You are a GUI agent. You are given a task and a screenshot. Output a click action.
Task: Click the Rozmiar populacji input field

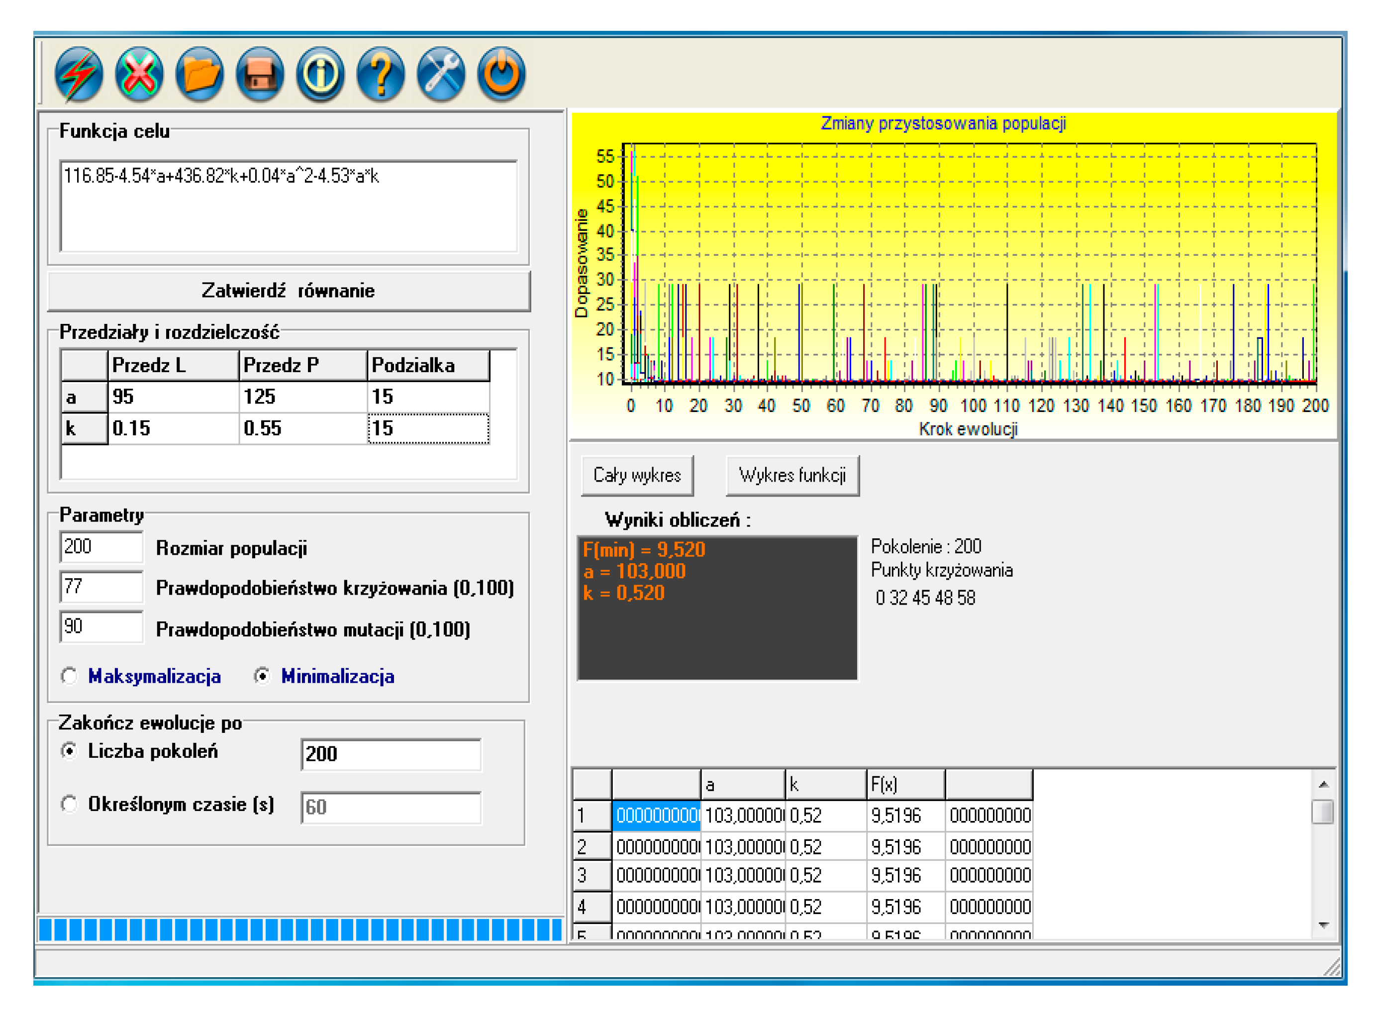point(101,547)
